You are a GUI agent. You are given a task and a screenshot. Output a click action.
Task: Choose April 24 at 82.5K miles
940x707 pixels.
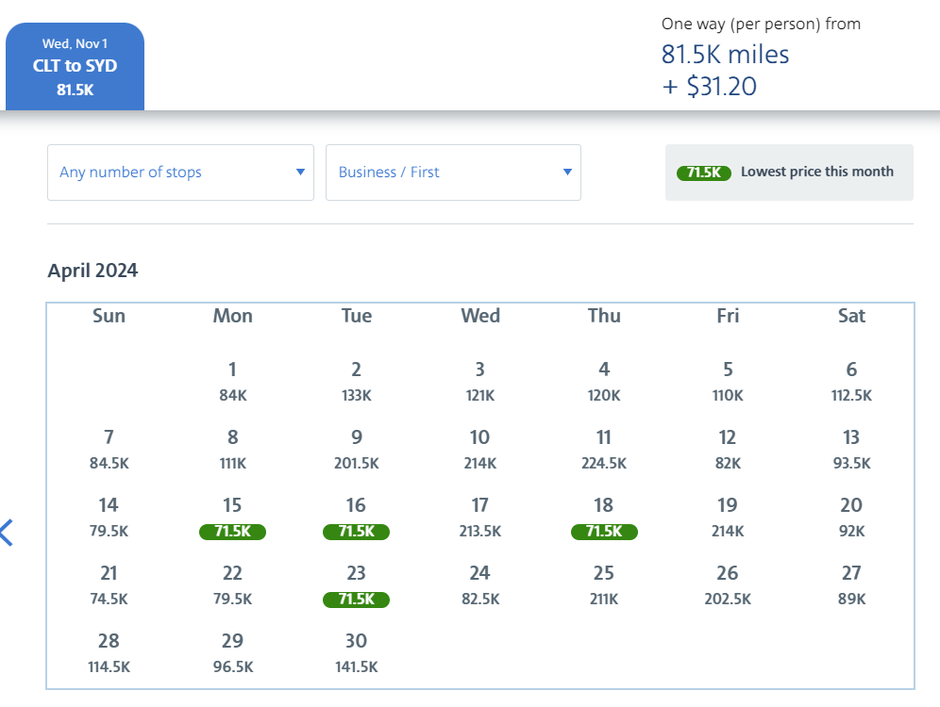479,585
